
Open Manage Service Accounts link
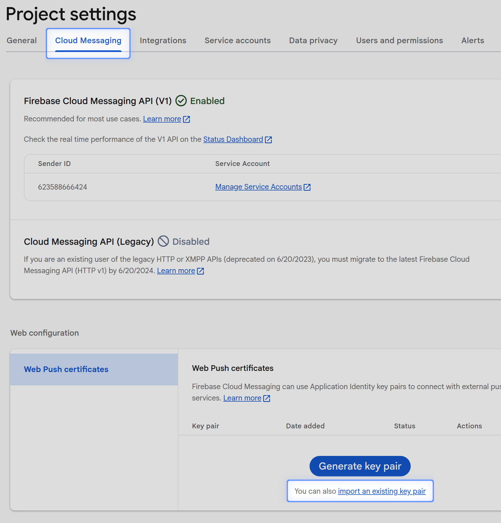click(x=258, y=187)
